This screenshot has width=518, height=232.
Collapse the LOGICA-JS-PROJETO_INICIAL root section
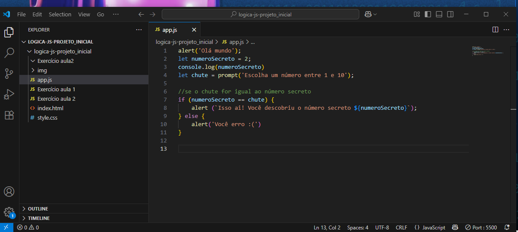pyautogui.click(x=84, y=42)
